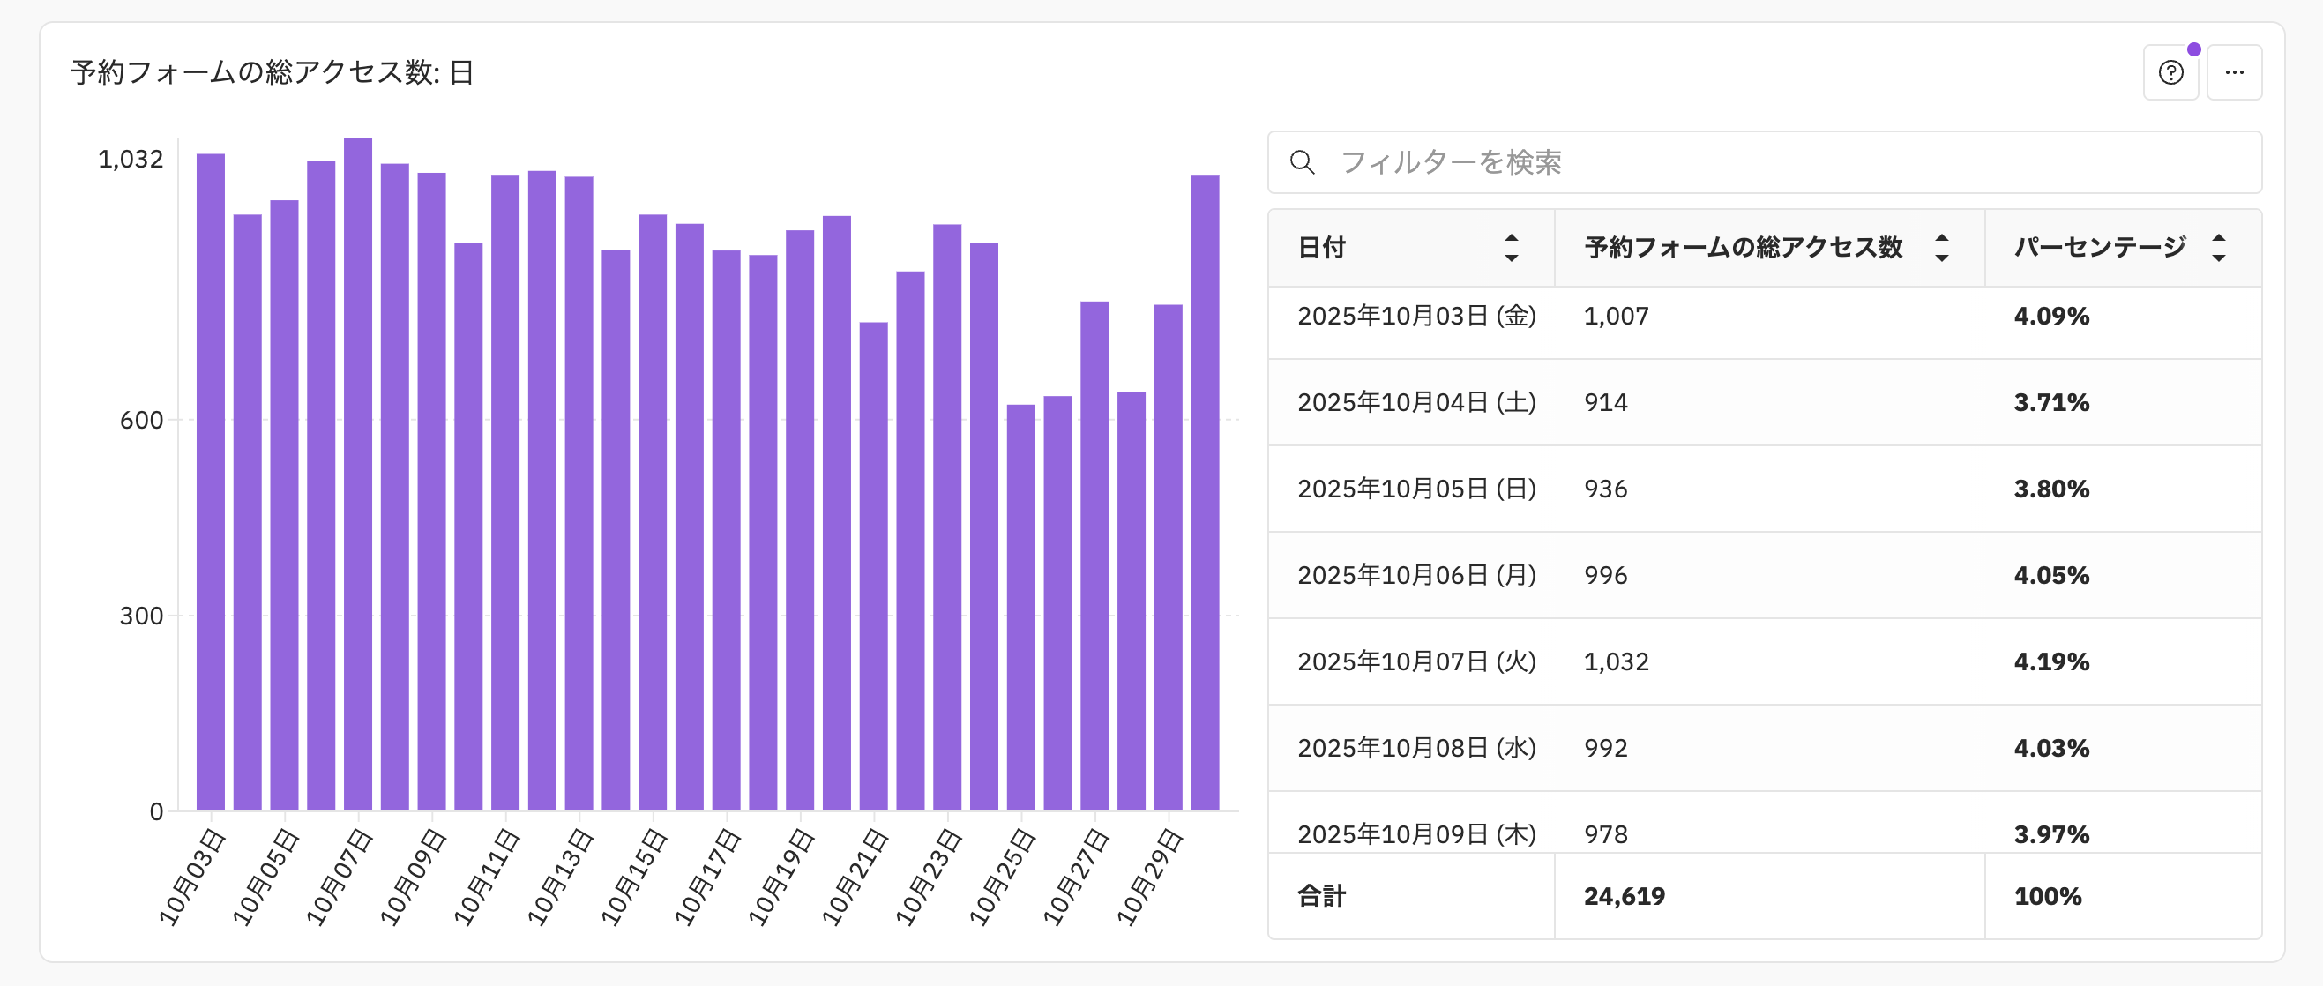Click the 合計 total label

(1321, 897)
